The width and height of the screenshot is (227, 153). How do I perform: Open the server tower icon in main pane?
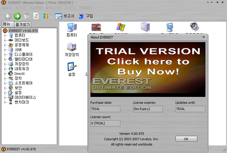click(x=145, y=27)
